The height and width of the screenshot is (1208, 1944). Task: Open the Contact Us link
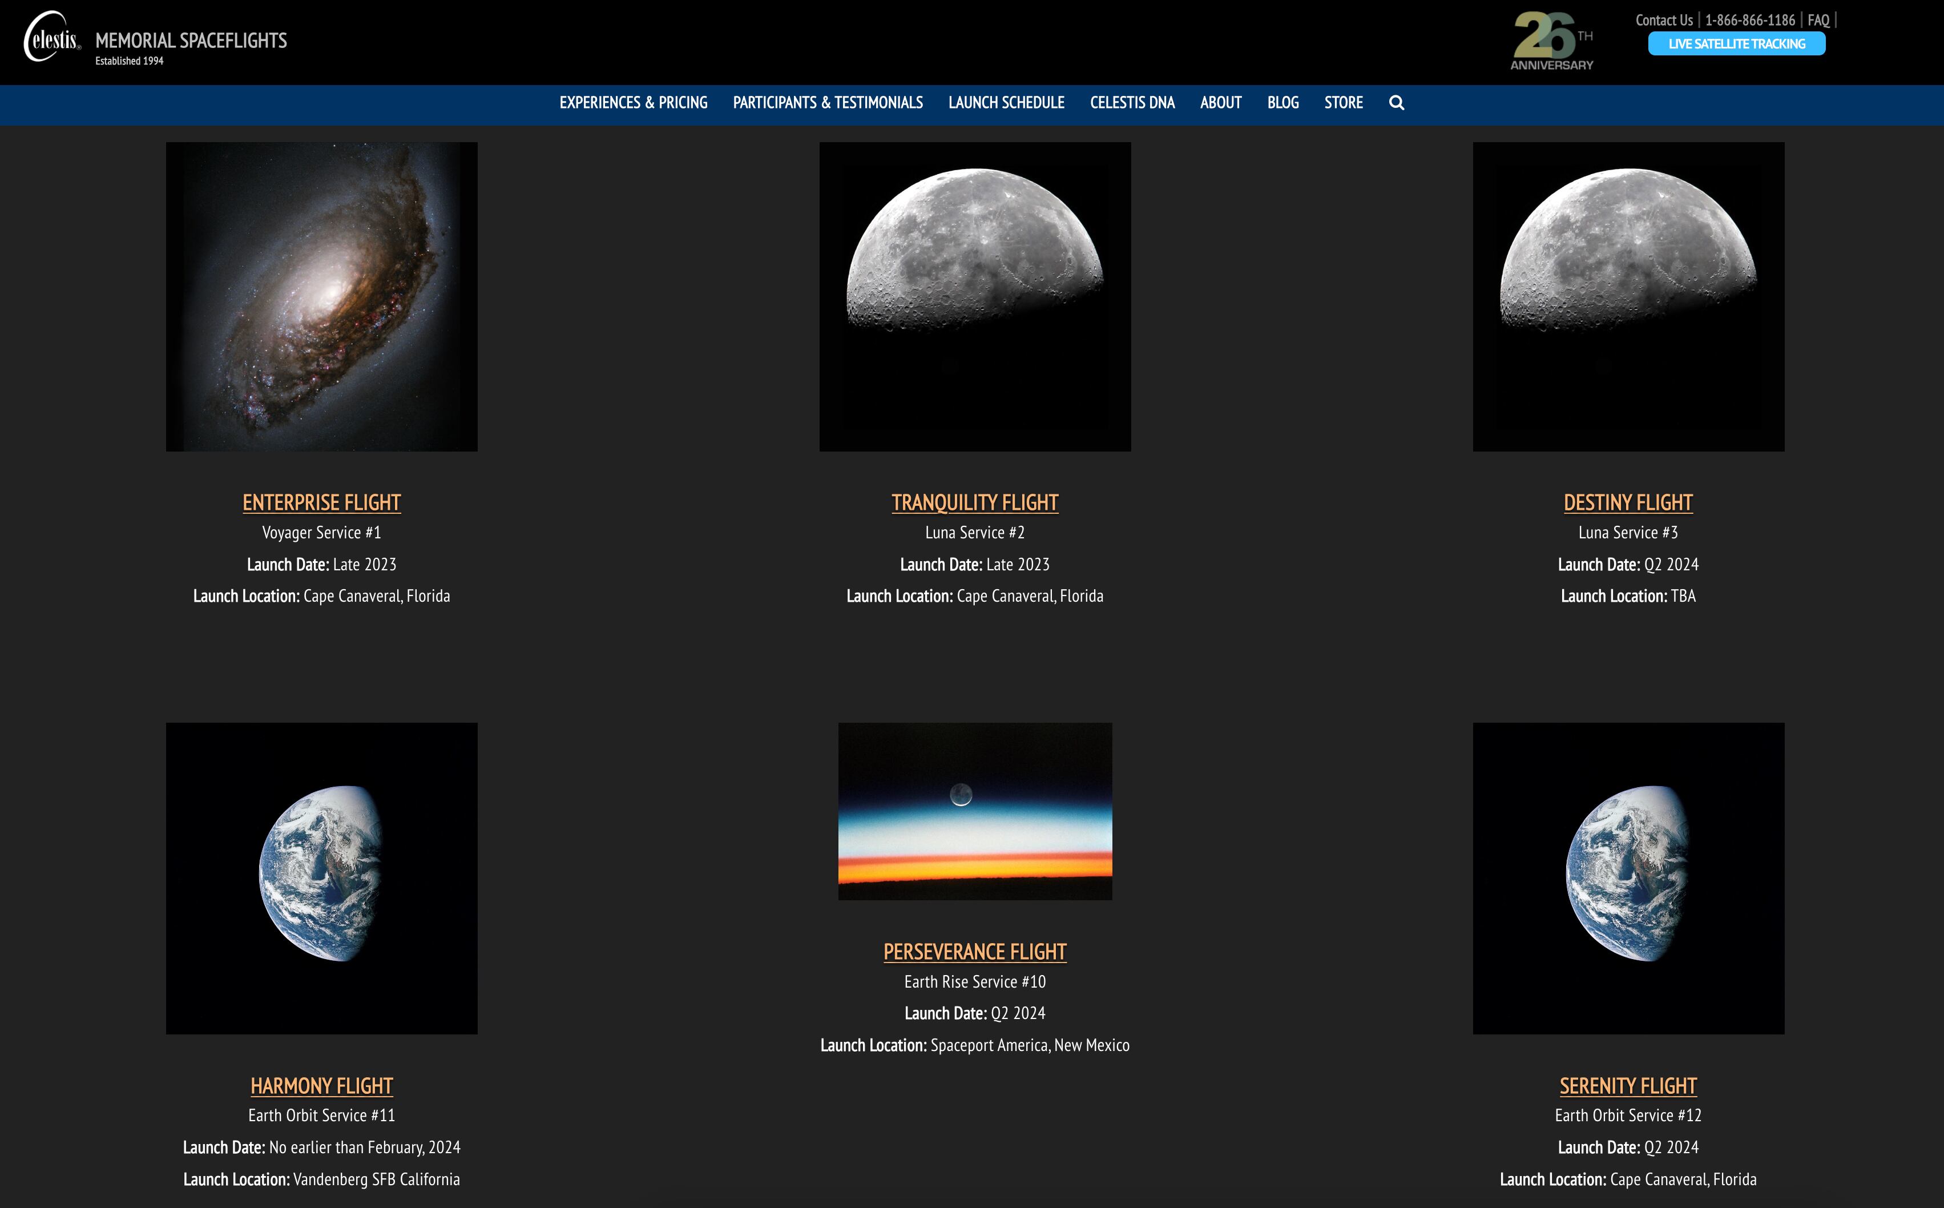coord(1664,20)
